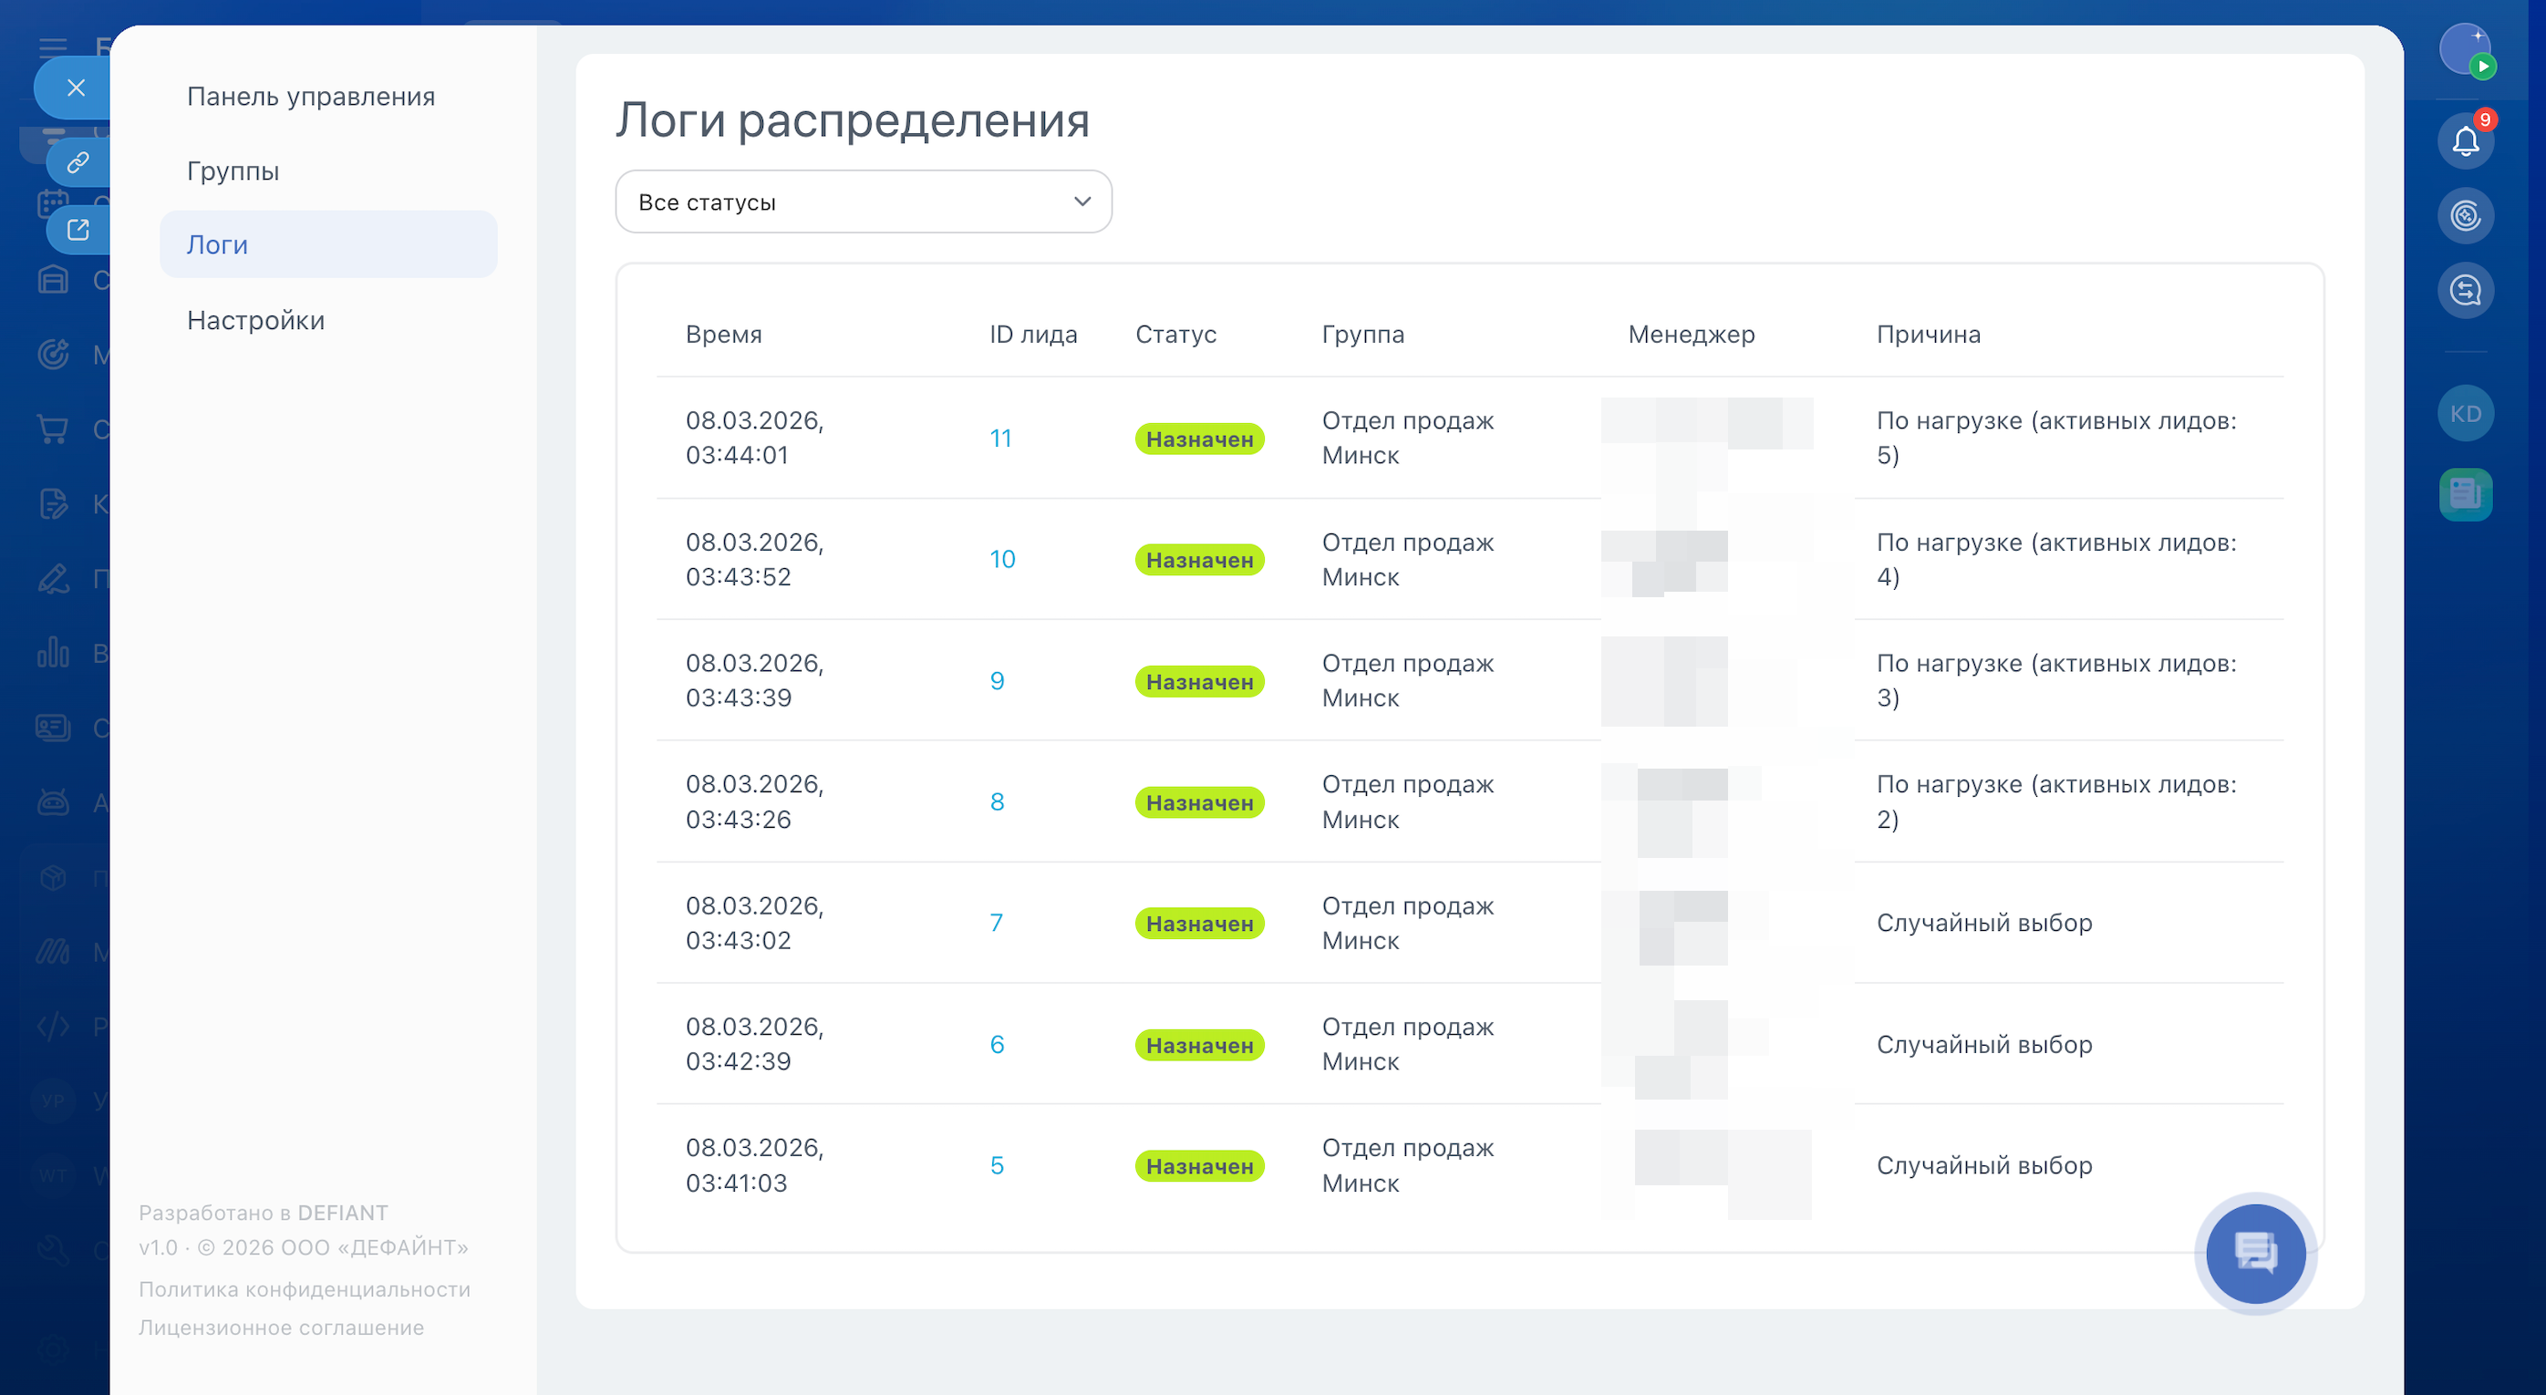The width and height of the screenshot is (2546, 1395).
Task: Open the blue chat bubble widget
Action: [2255, 1253]
